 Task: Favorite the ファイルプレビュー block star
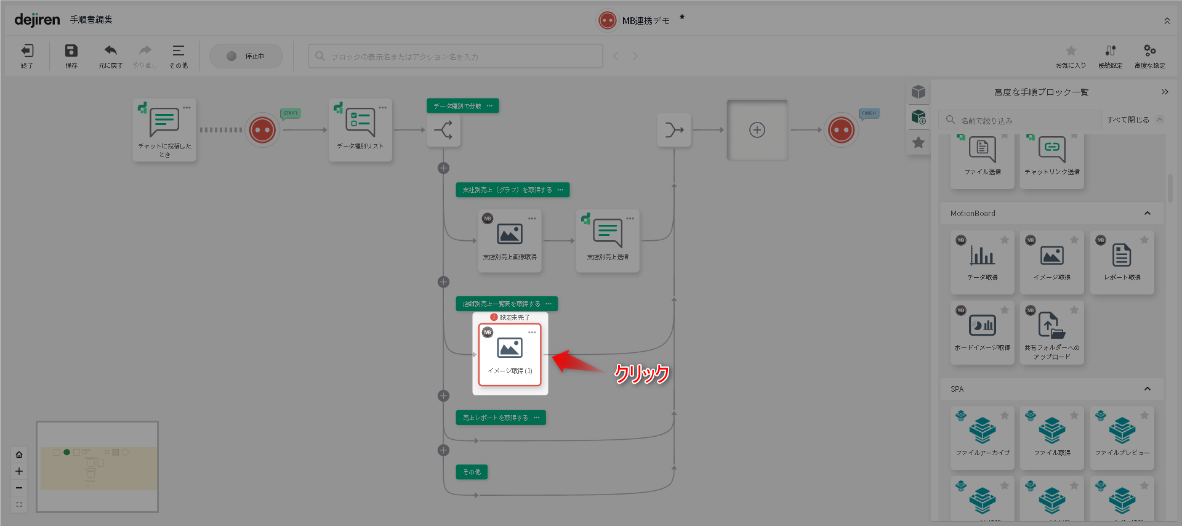(x=1144, y=415)
